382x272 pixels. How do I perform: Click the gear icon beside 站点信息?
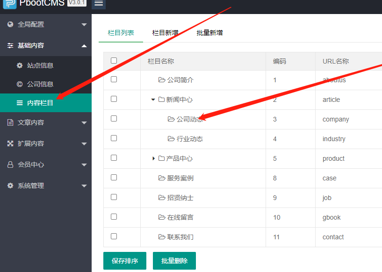20,65
